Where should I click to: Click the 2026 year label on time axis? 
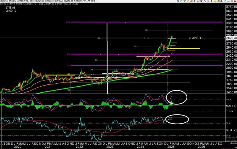pyautogui.click(x=201, y=147)
